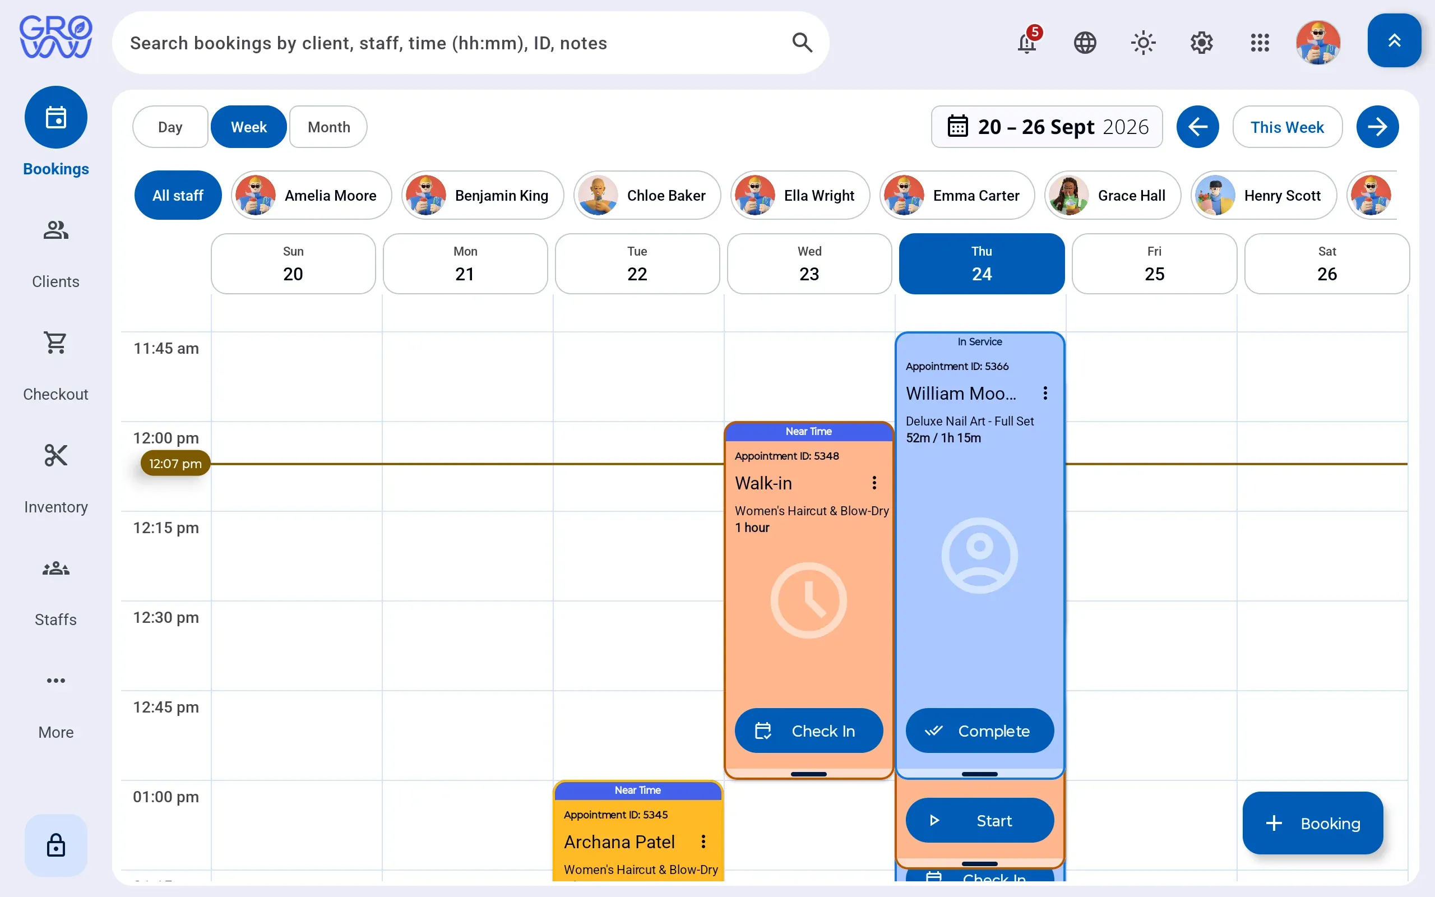Switch to Month view

[328, 126]
